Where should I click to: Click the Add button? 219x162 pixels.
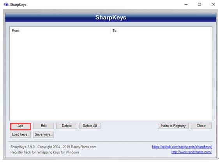pyautogui.click(x=21, y=126)
